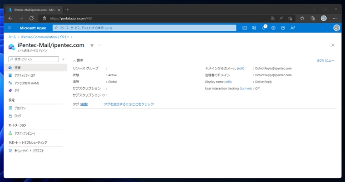This screenshot has width=345, height=182.
Task: Click browser back arrow
Action: pyautogui.click(x=10, y=18)
